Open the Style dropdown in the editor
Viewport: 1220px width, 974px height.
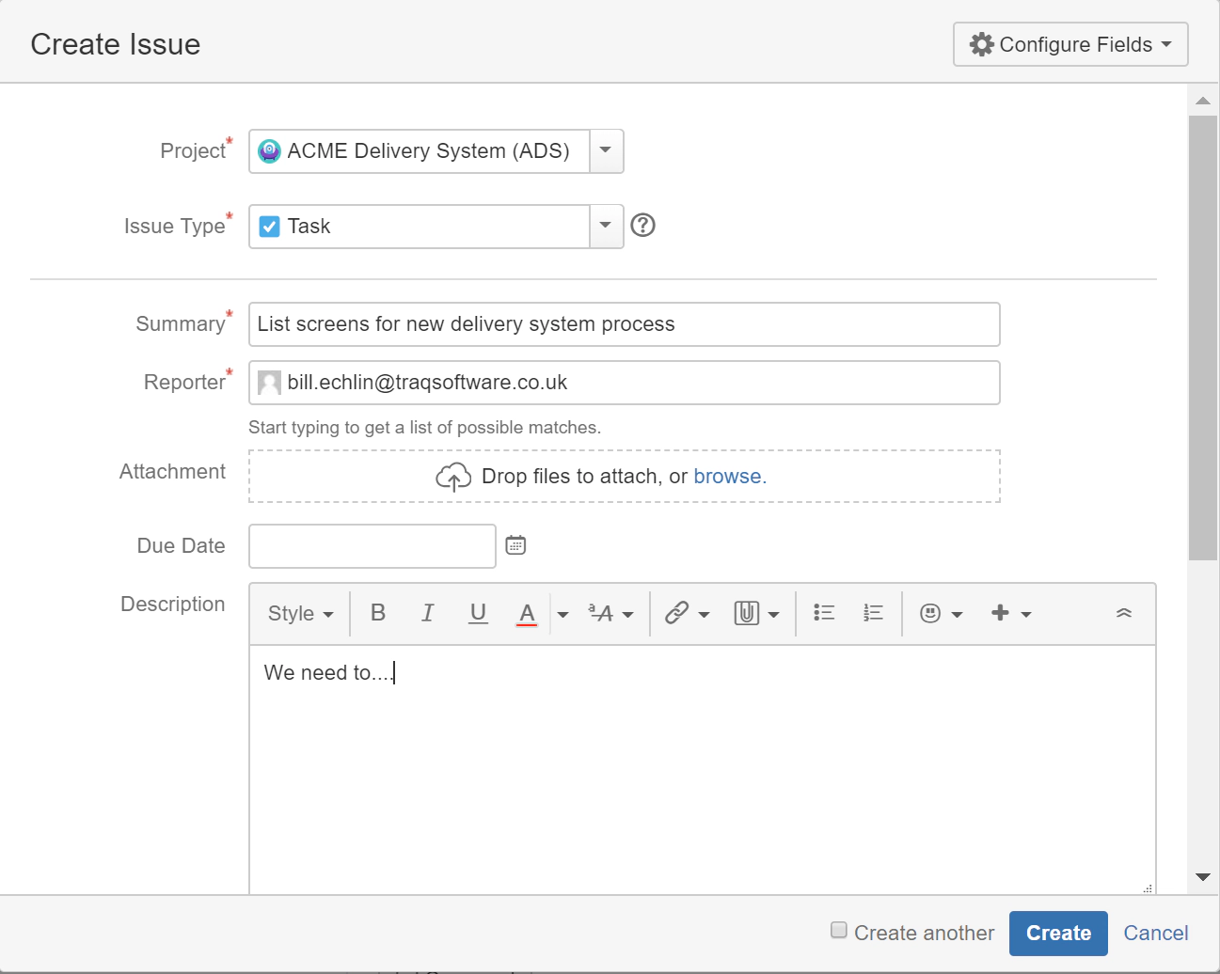[x=298, y=613]
